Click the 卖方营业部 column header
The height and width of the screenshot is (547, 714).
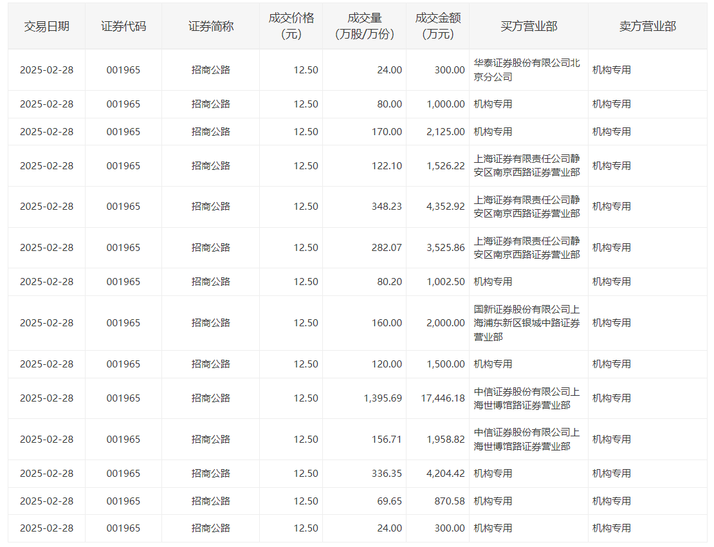pyautogui.click(x=648, y=26)
